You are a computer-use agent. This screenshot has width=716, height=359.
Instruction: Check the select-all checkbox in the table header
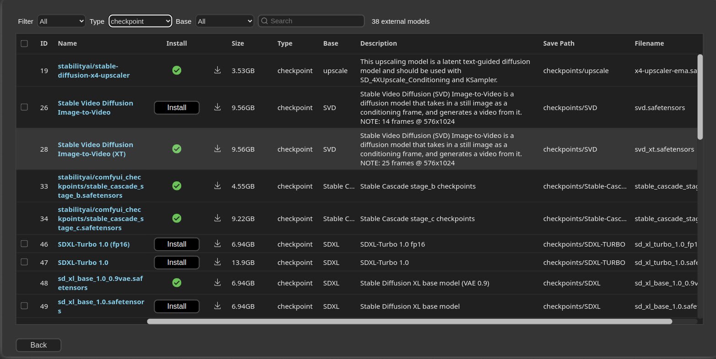(24, 43)
